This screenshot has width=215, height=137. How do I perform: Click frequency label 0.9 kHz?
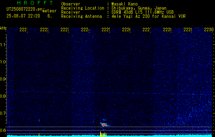tap(3, 79)
